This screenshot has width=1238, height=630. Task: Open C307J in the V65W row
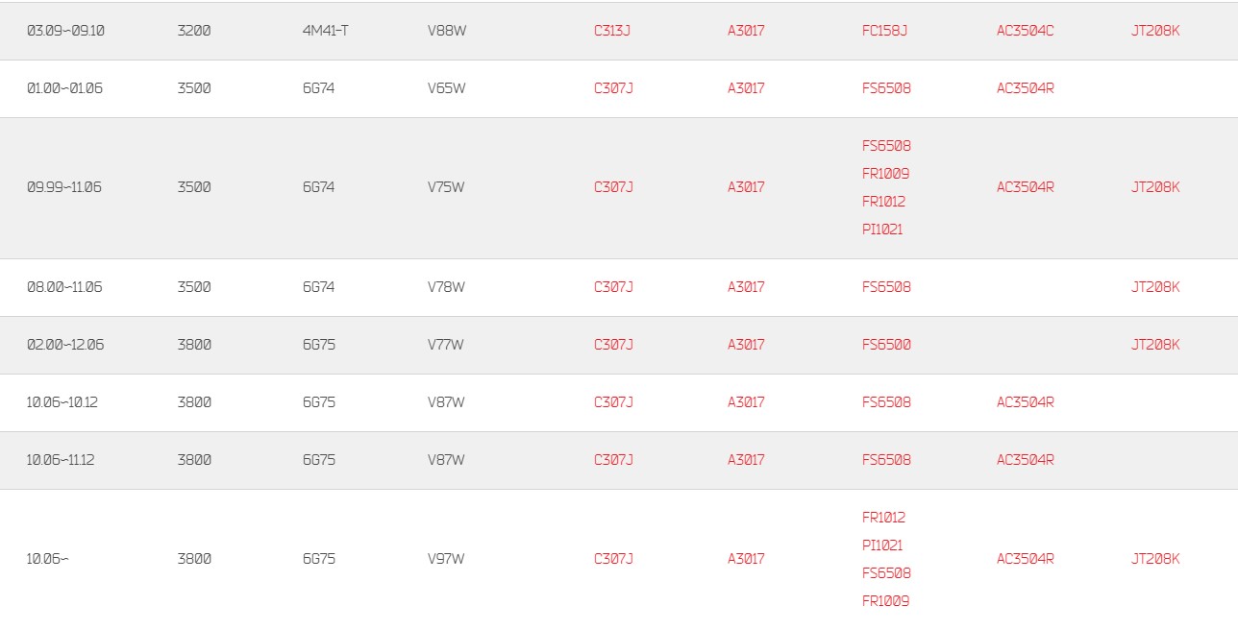[x=613, y=88]
